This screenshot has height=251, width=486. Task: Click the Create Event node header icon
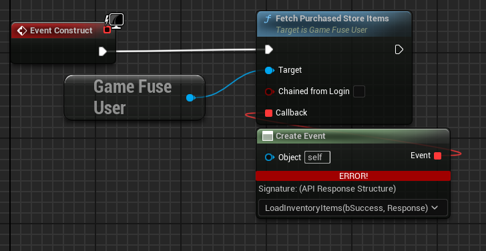click(268, 136)
